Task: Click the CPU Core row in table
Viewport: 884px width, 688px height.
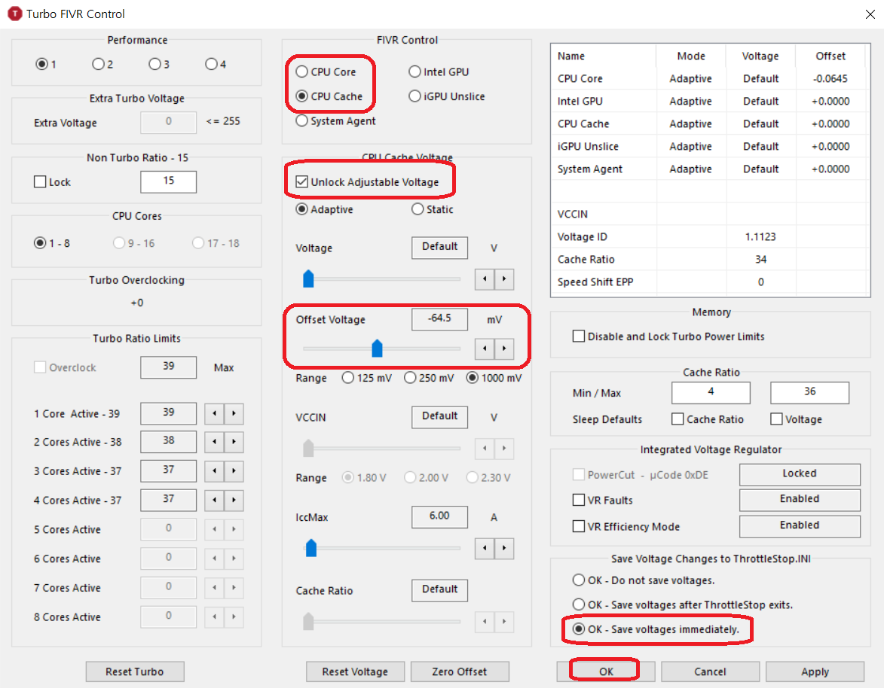Action: point(709,78)
